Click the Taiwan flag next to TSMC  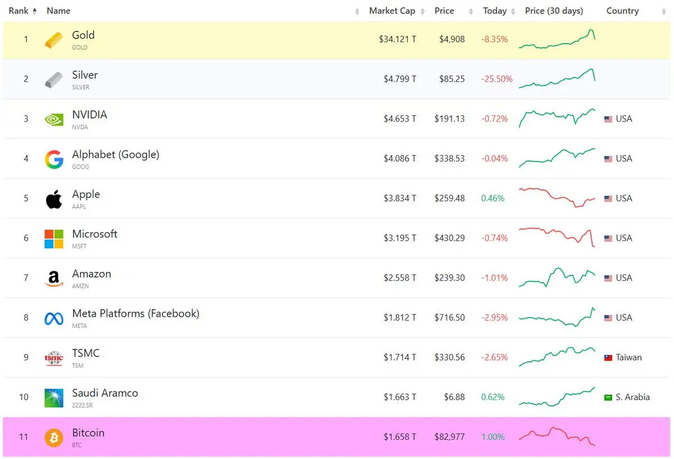(x=608, y=358)
